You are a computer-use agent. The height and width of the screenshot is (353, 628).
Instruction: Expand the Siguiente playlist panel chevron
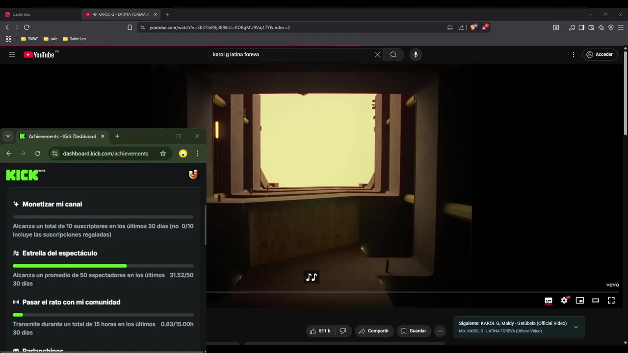576,327
